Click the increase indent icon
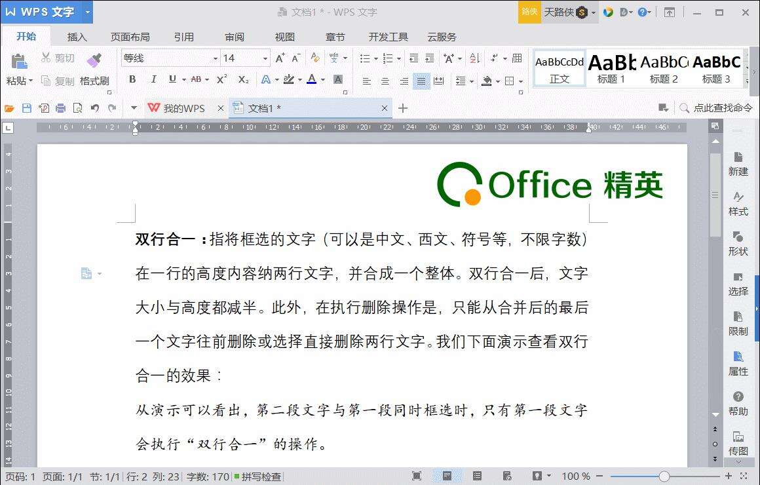Image resolution: width=760 pixels, height=485 pixels. [x=430, y=59]
